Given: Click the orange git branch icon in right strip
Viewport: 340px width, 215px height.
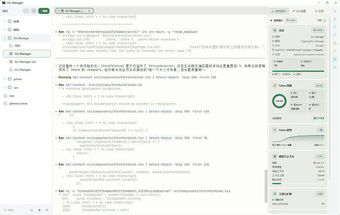Looking at the screenshot, I should pyautogui.click(x=335, y=51).
